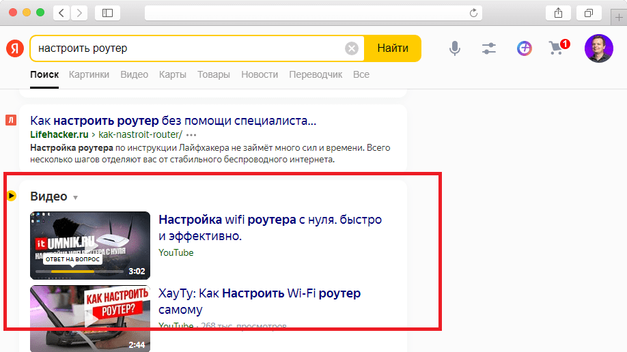
Task: Open ХауТу: Как Настроить Wi-Fi роутер link
Action: [259, 302]
